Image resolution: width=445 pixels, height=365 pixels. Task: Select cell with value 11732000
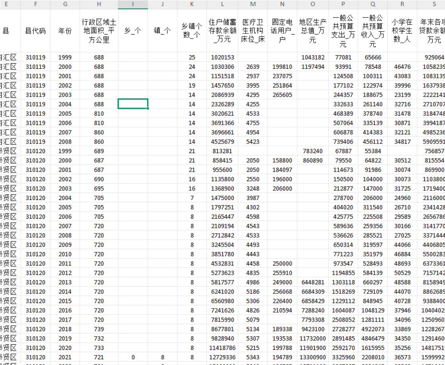coord(313,339)
